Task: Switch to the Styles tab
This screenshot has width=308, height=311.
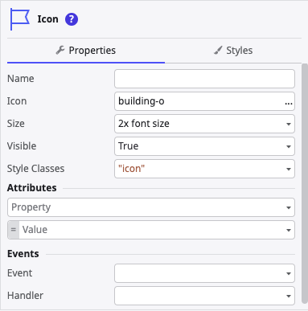Action: [233, 51]
